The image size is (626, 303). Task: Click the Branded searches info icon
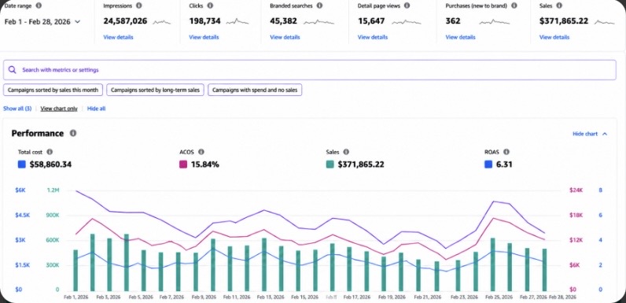tap(320, 6)
